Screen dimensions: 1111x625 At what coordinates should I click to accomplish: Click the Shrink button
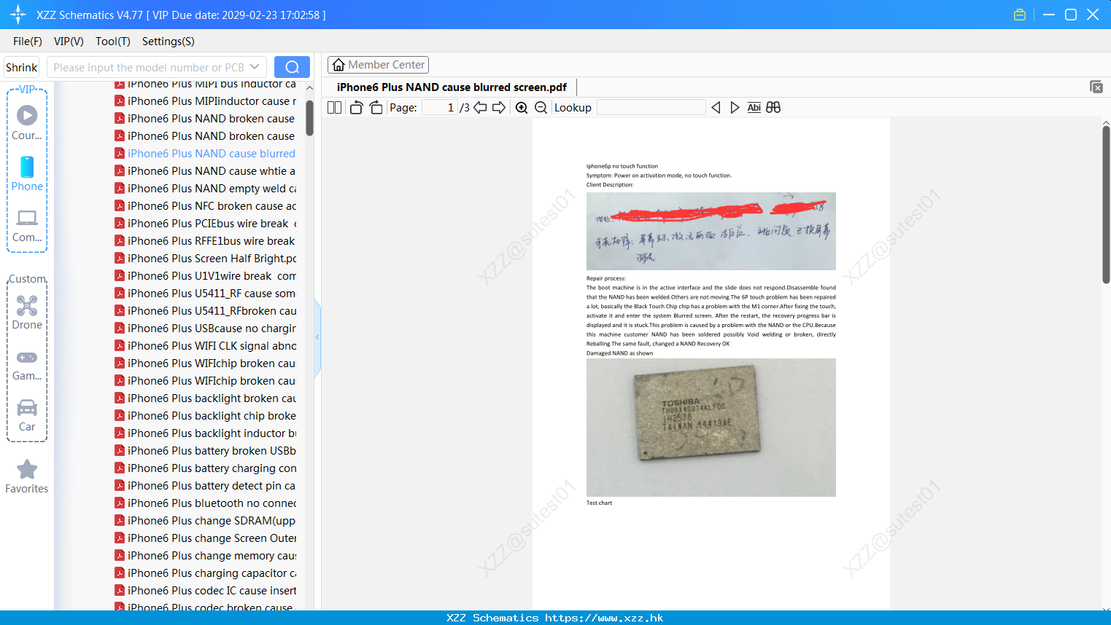click(x=21, y=67)
